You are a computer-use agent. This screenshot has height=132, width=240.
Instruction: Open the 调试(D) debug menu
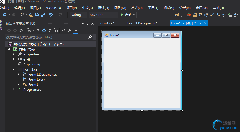pos(103,8)
